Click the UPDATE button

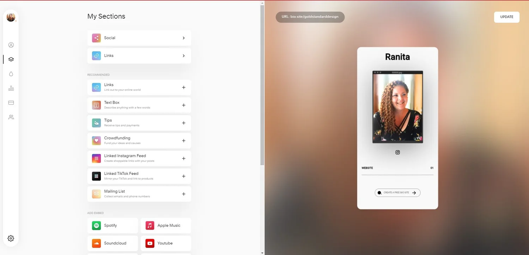pos(506,17)
